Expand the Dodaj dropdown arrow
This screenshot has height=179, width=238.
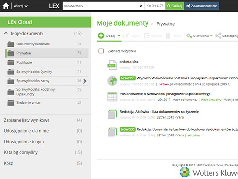(x=119, y=36)
